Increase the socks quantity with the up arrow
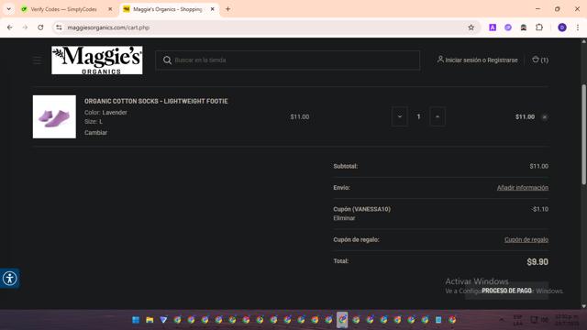Screen dimensions: 587x330 [x=437, y=116]
